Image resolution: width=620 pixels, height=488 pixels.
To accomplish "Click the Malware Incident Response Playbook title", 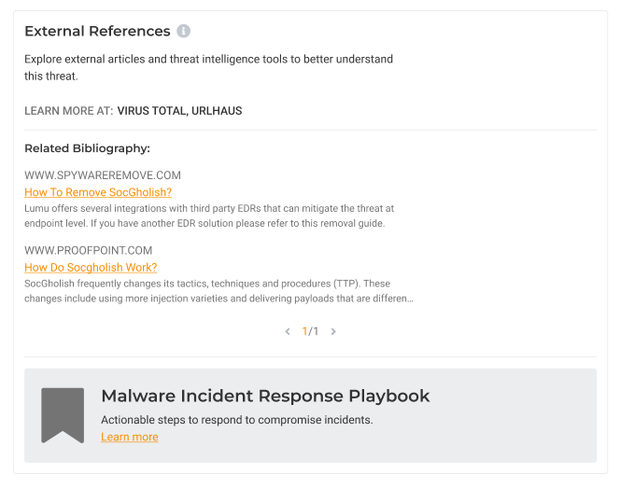I will (265, 396).
